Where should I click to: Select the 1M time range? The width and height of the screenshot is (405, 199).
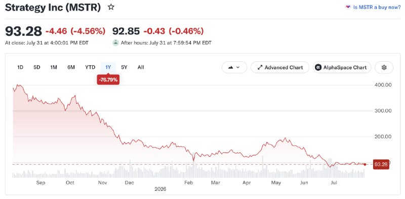pos(54,67)
